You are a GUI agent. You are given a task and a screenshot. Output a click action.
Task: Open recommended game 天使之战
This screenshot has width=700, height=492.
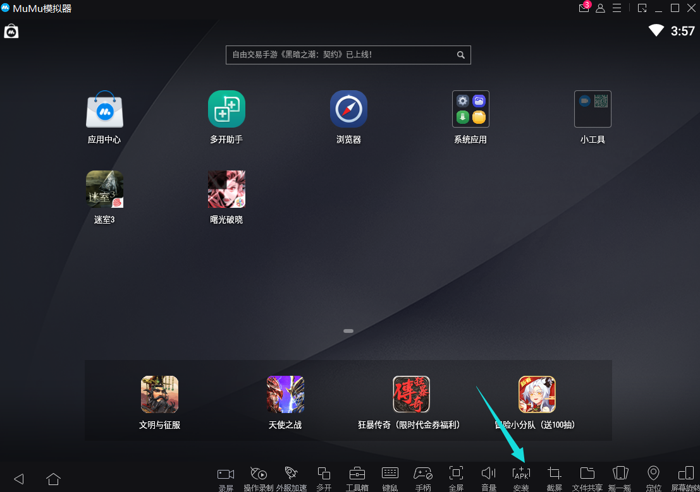click(285, 394)
